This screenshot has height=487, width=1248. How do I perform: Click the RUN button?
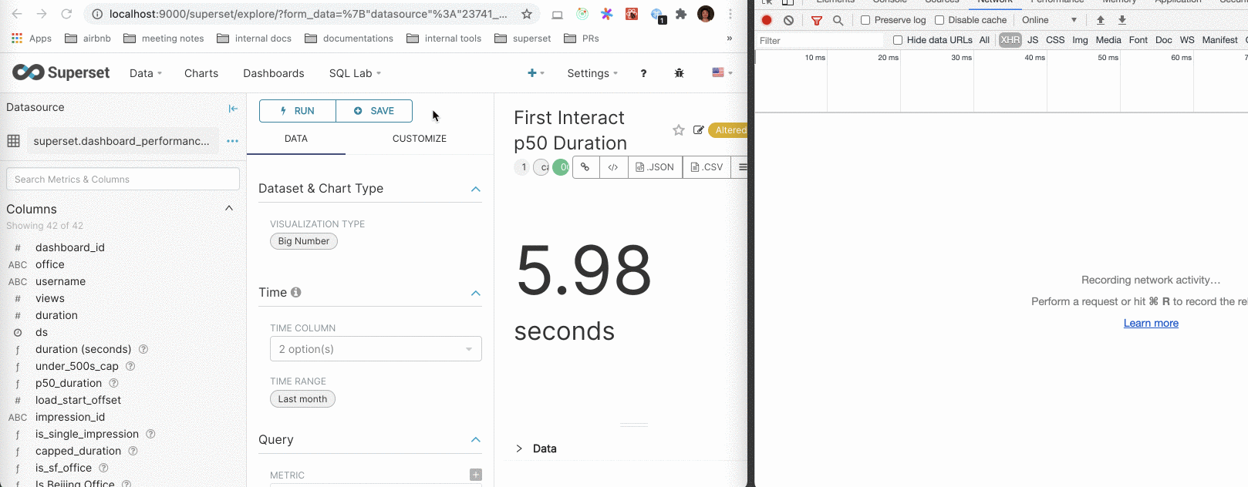(x=298, y=111)
